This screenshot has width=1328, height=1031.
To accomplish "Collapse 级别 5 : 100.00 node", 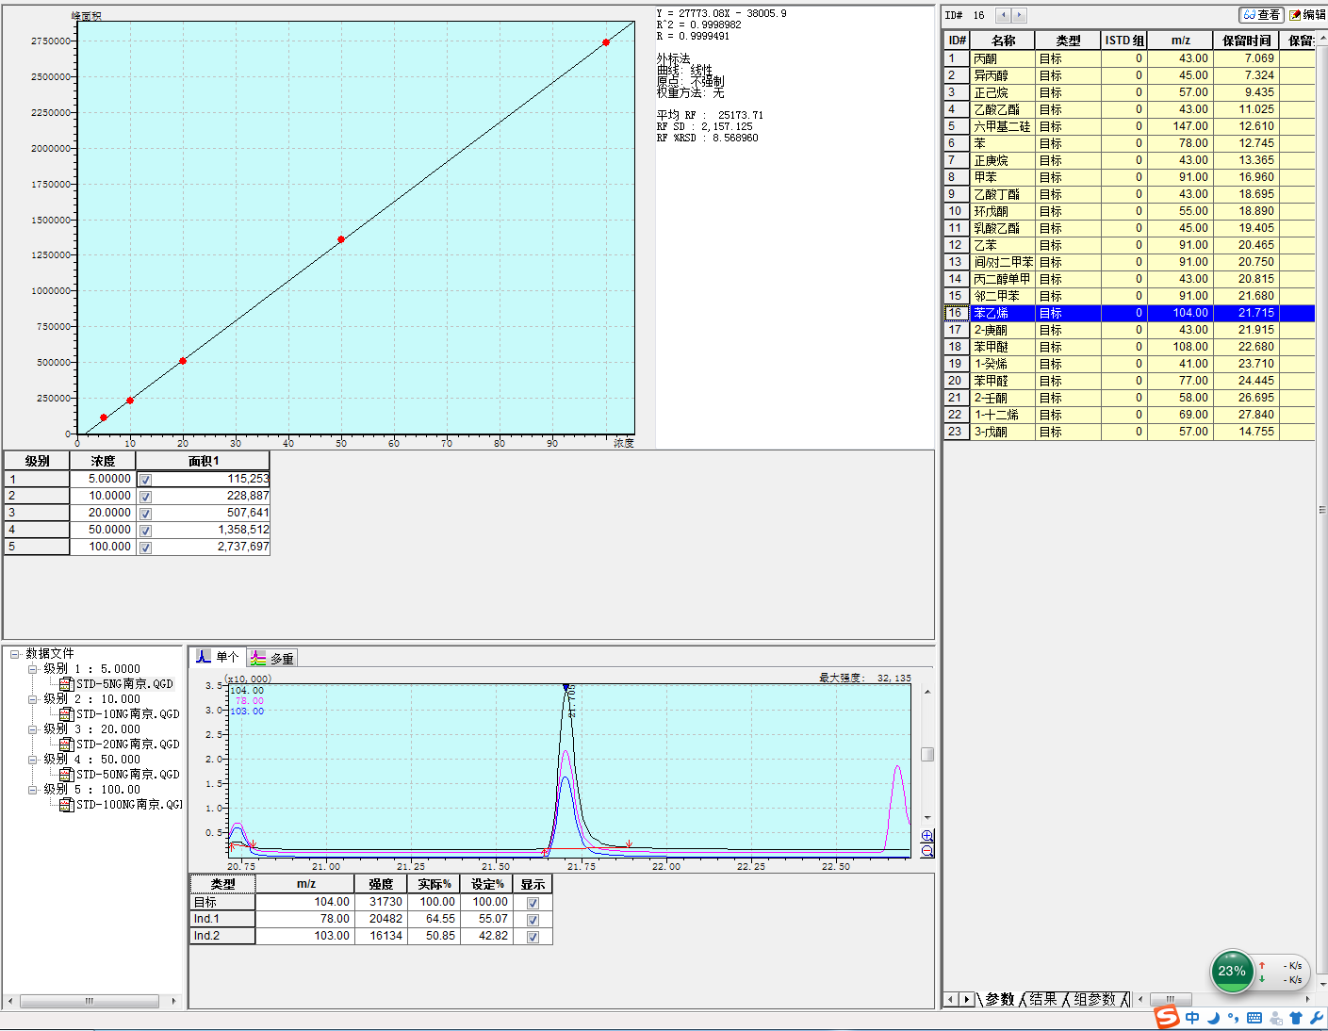I will (x=33, y=790).
